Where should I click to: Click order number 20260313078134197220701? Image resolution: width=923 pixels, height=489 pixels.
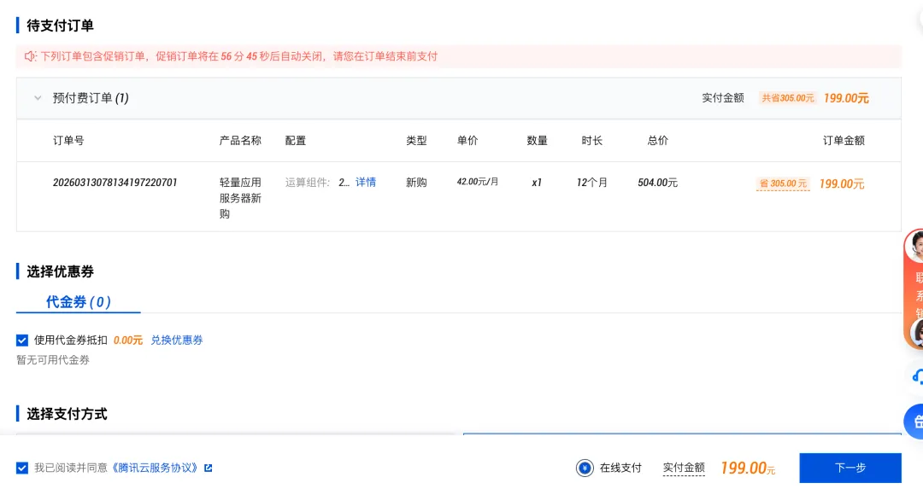coord(115,182)
